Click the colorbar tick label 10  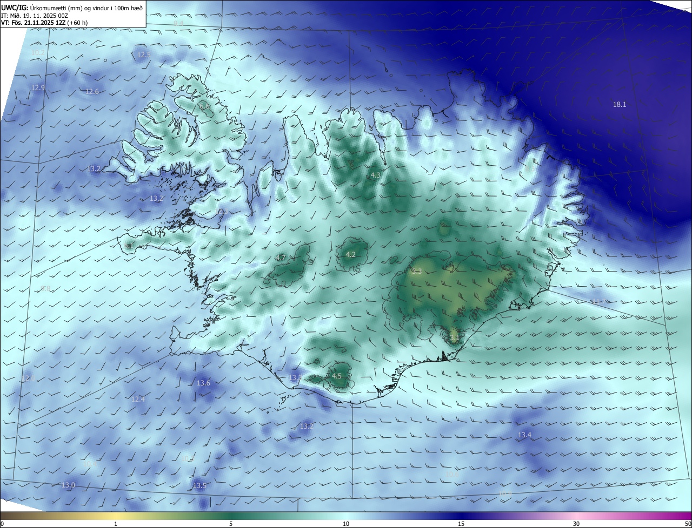click(346, 524)
